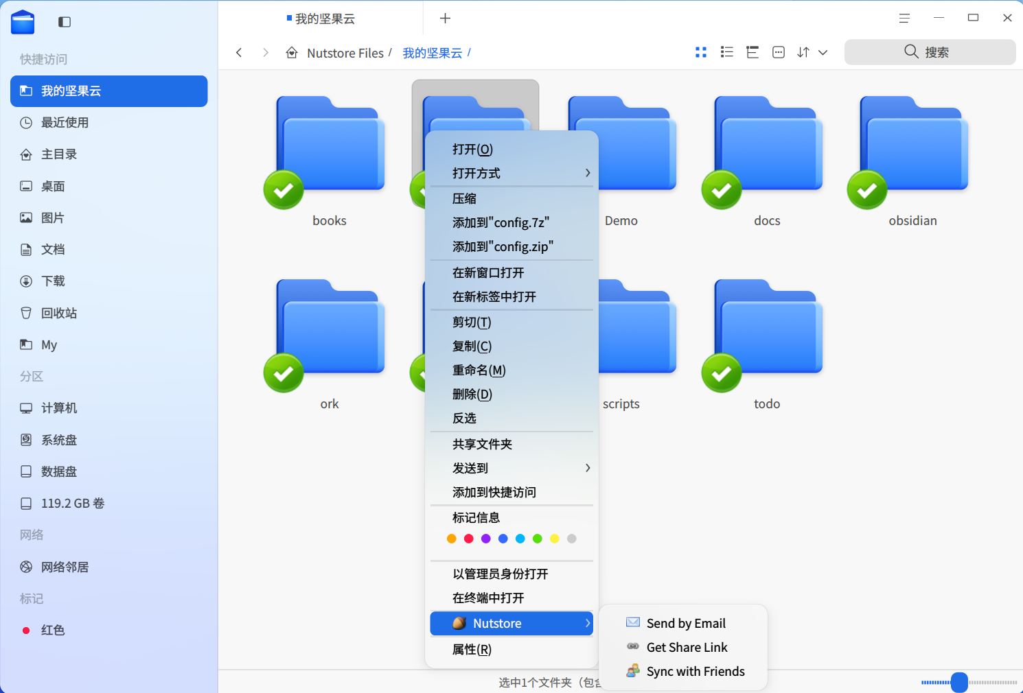Click 添加到"config.zip" menu entry
1023x693 pixels.
(x=511, y=246)
